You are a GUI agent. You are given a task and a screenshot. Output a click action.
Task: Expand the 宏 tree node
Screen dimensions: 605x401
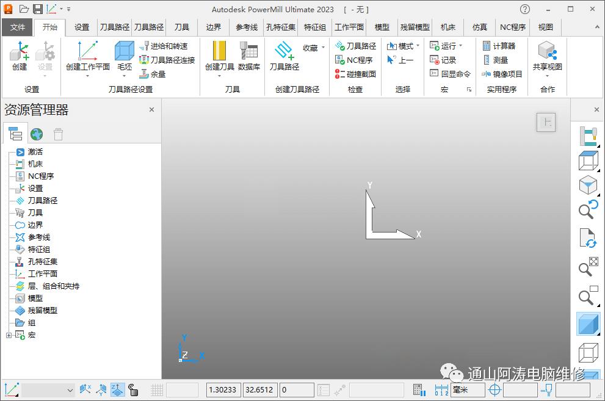tap(9, 336)
